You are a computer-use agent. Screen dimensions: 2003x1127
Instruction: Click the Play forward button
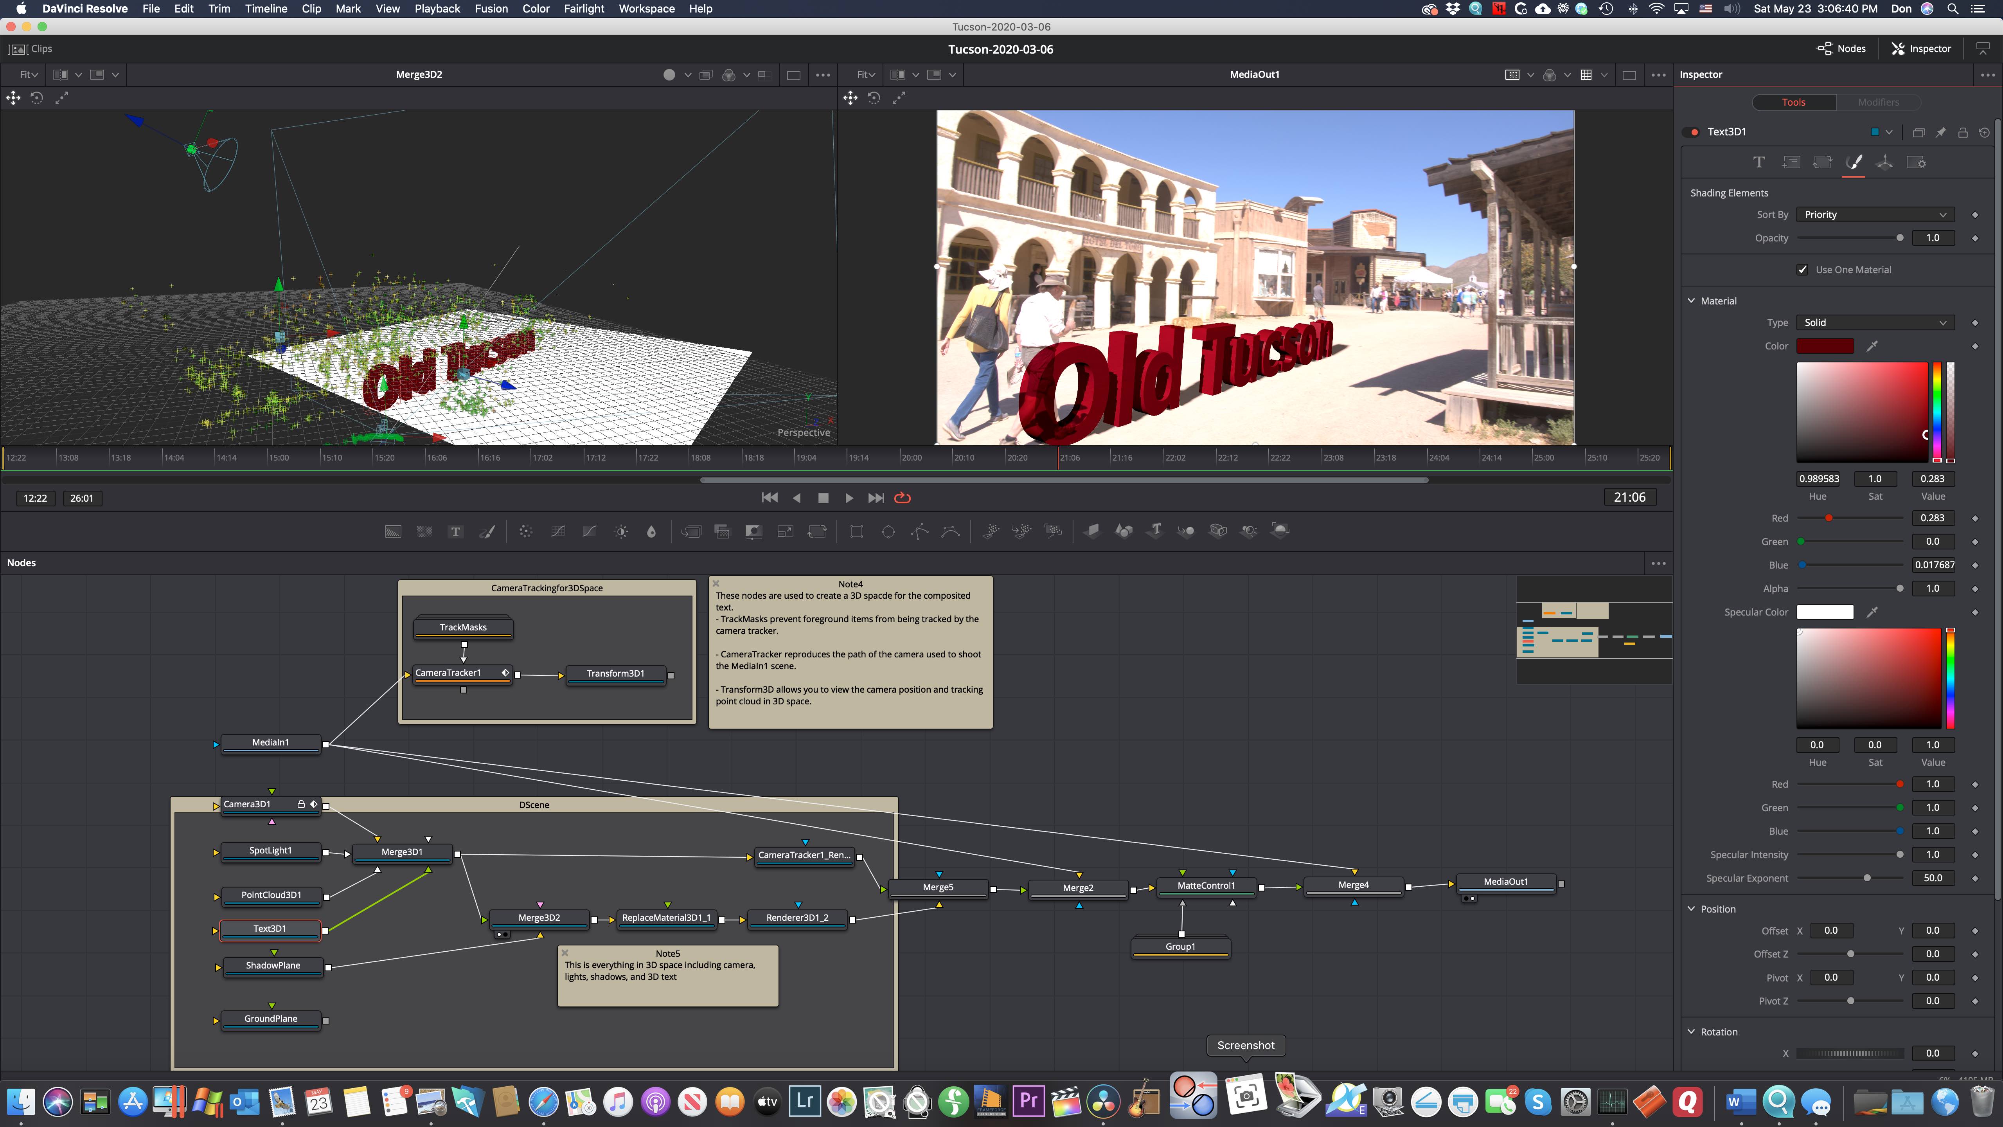point(849,498)
